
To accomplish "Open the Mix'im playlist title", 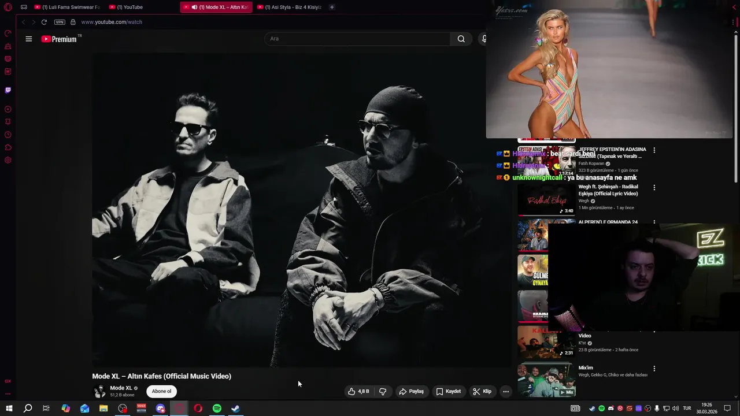I will click(586, 367).
